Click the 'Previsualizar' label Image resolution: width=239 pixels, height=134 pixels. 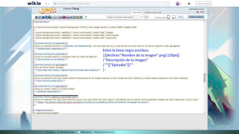[x=161, y=17]
